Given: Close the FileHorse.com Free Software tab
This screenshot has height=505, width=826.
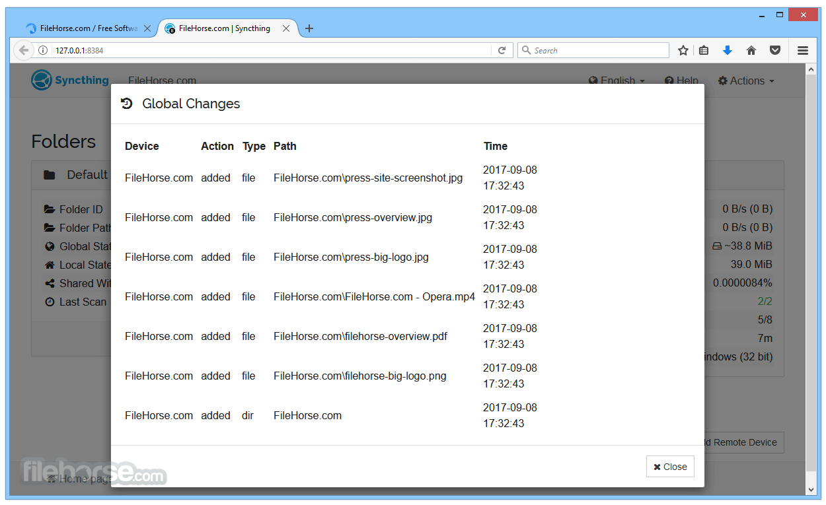Looking at the screenshot, I should 147,28.
